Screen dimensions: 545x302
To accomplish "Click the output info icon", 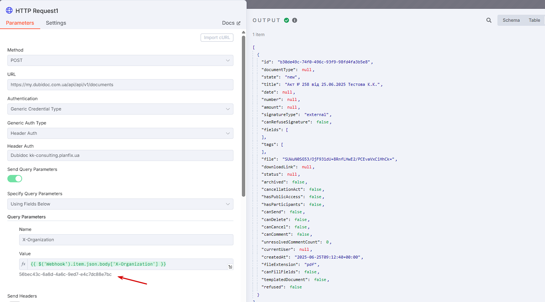I will [x=295, y=20].
